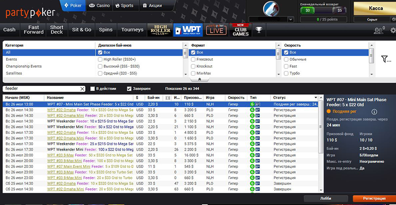Click the partypoker logo
Screen dimensions: 396x205
point(30,13)
